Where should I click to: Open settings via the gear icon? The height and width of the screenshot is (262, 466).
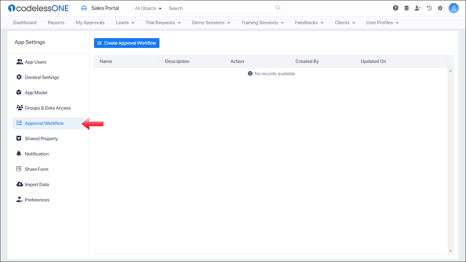click(440, 7)
